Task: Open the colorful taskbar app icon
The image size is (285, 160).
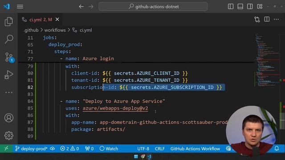Action: [143, 156]
